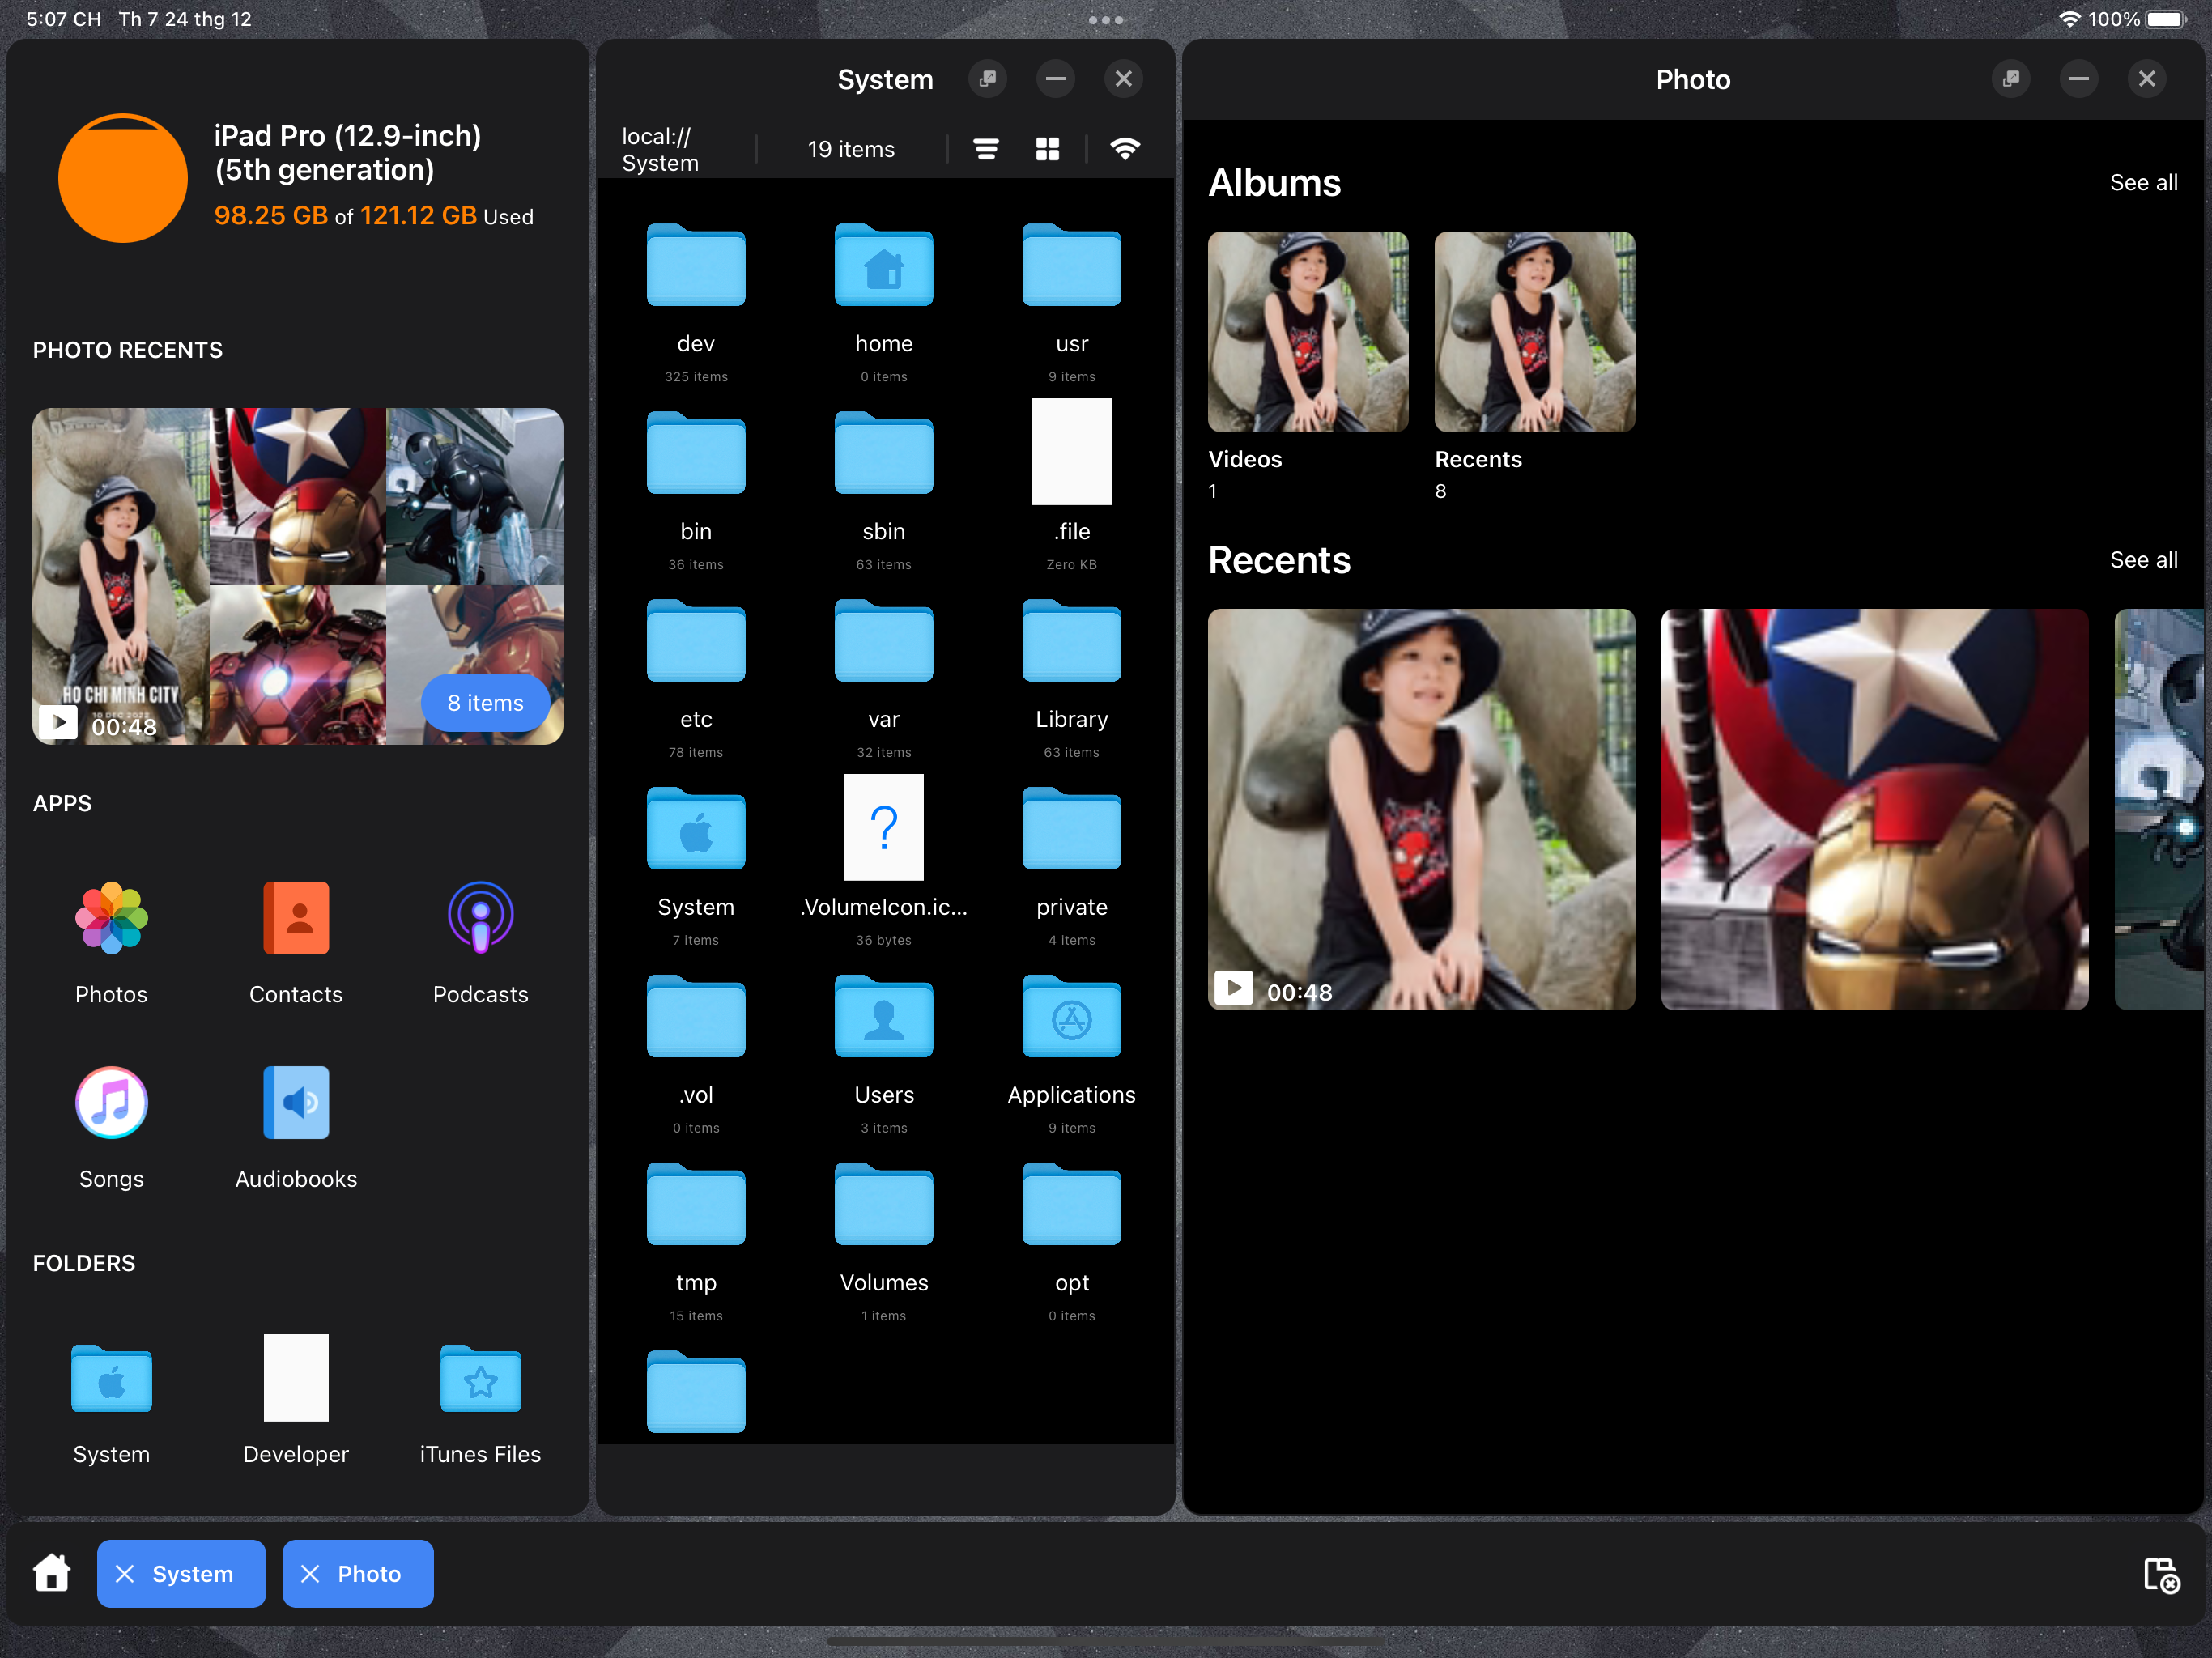Switch to list view in System window
This screenshot has width=2212, height=1658.
pyautogui.click(x=986, y=149)
